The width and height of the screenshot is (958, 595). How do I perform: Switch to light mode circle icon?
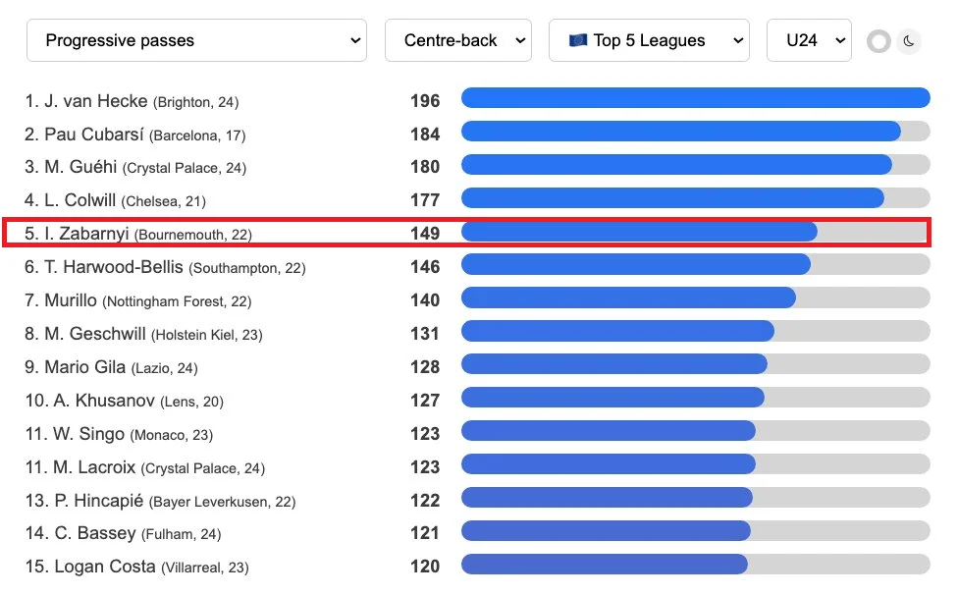click(878, 41)
